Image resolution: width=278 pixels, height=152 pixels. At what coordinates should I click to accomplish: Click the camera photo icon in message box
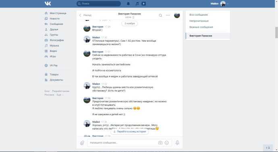[x=160, y=143]
